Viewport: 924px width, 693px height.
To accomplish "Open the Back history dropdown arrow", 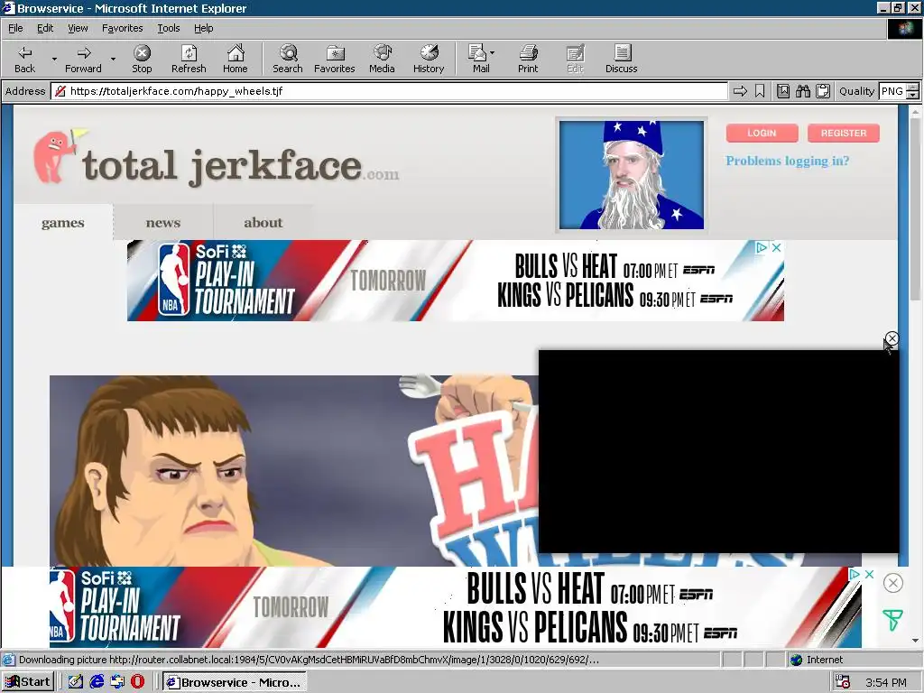I will point(54,59).
